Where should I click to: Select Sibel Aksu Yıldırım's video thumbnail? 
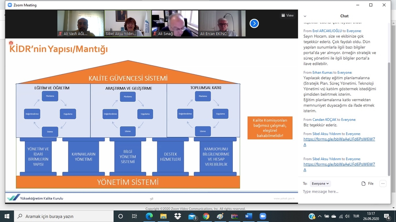coord(128,24)
